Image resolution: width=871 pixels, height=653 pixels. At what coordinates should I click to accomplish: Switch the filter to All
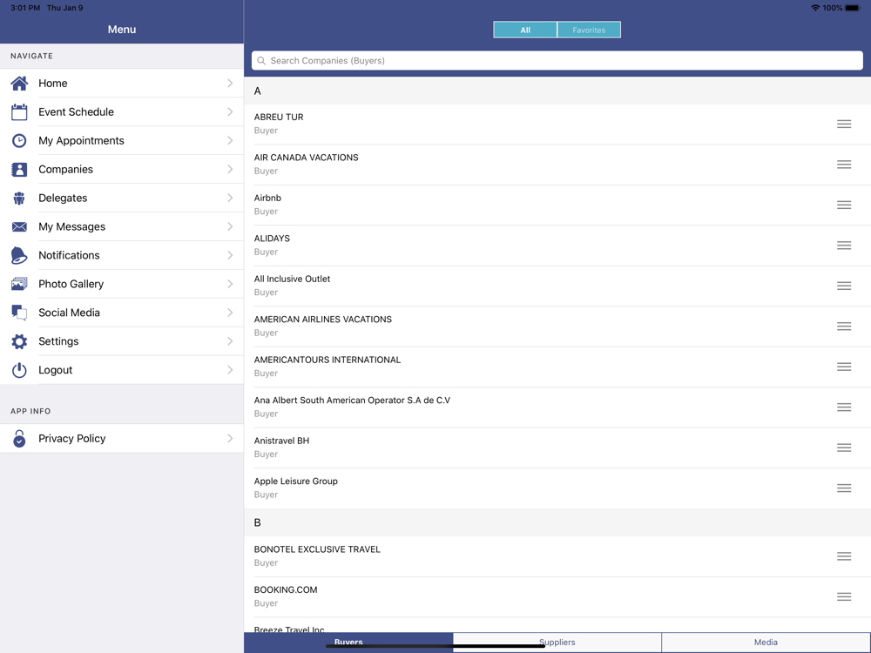pyautogui.click(x=525, y=30)
